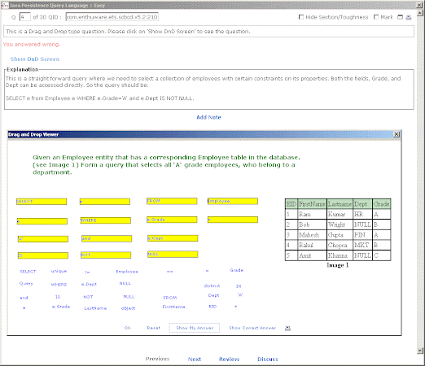Image resolution: width=425 pixels, height=366 pixels.
Task: Click the Show My Answer button
Action: pyautogui.click(x=195, y=328)
